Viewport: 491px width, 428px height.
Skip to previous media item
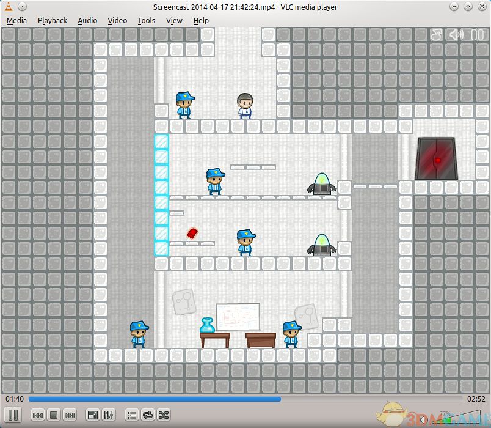point(38,416)
